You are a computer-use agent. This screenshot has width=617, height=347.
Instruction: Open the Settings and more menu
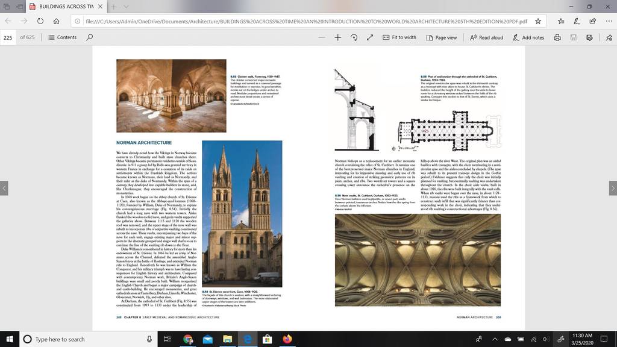tap(609, 21)
